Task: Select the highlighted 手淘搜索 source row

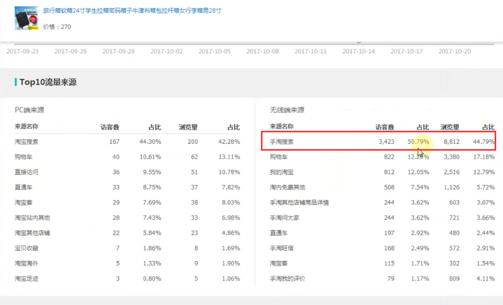Action: [x=281, y=142]
